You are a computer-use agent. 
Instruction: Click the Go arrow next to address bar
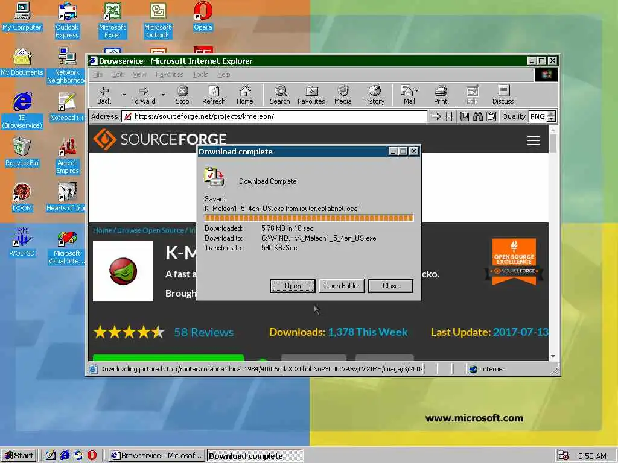tap(436, 116)
